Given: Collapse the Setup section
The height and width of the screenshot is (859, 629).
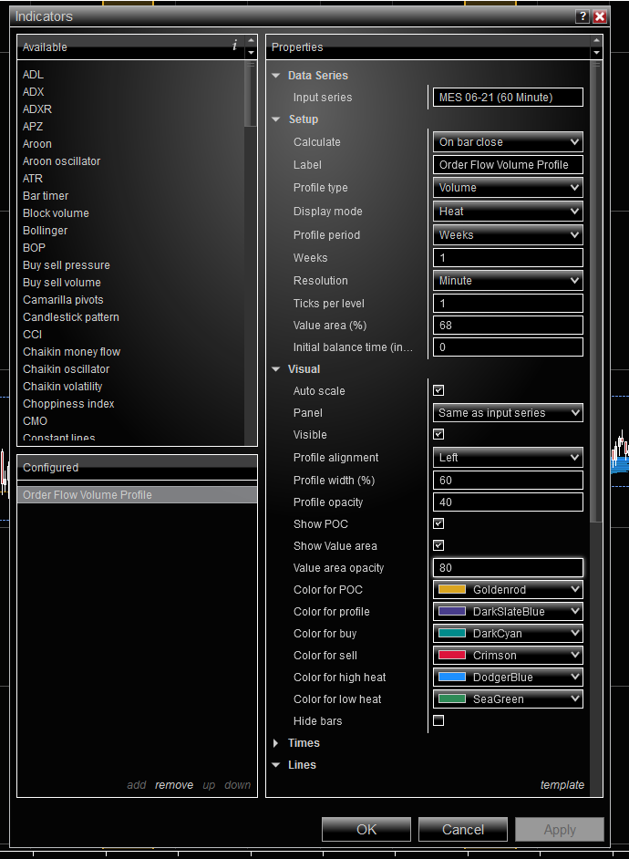Looking at the screenshot, I should click(276, 119).
